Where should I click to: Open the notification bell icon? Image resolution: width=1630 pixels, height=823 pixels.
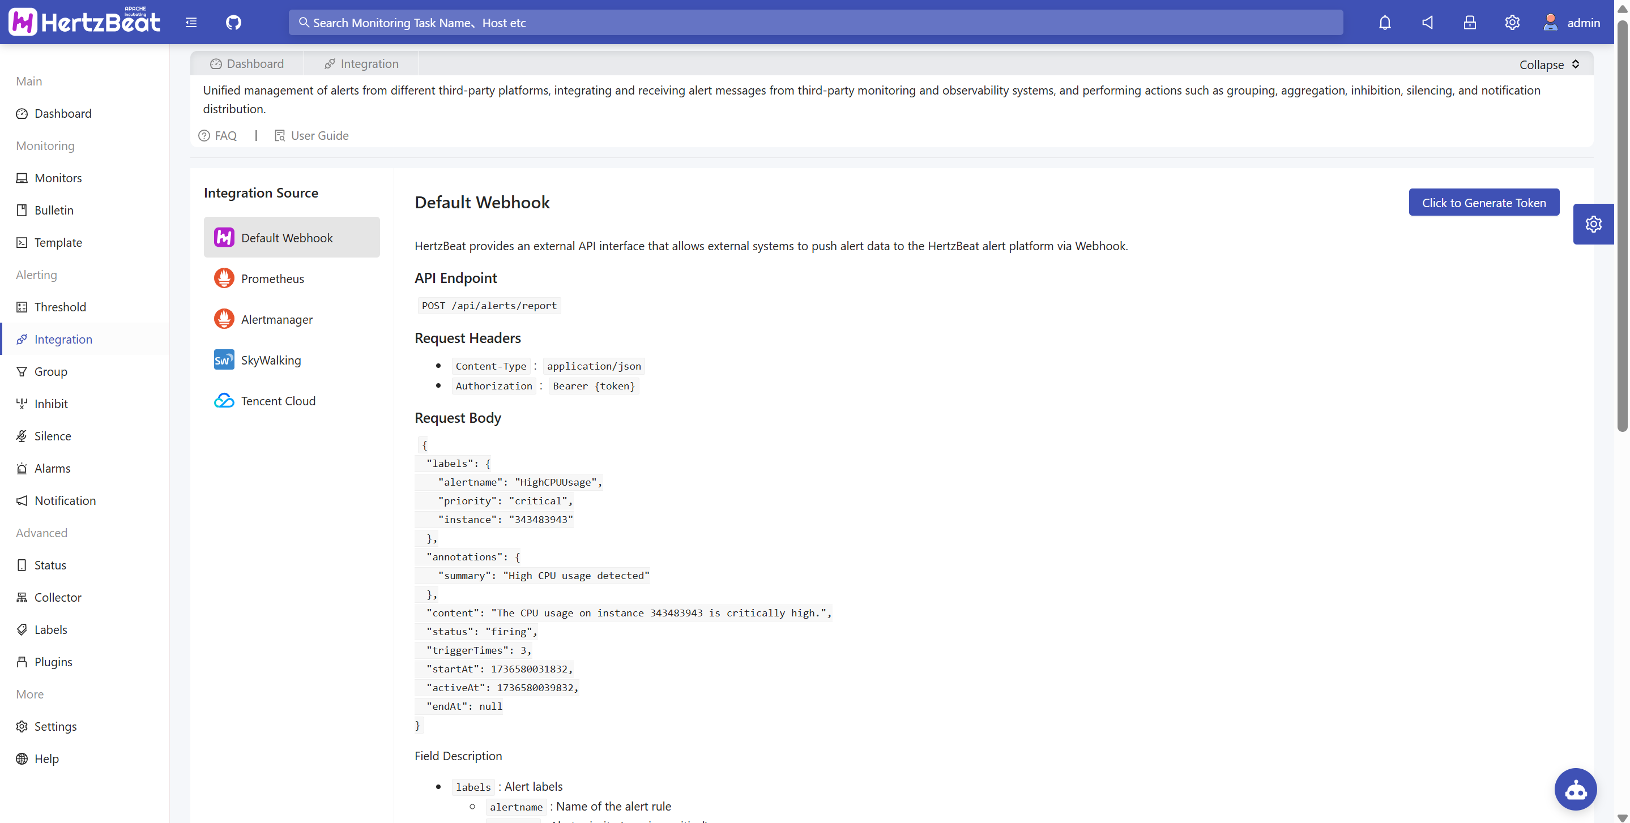coord(1385,23)
